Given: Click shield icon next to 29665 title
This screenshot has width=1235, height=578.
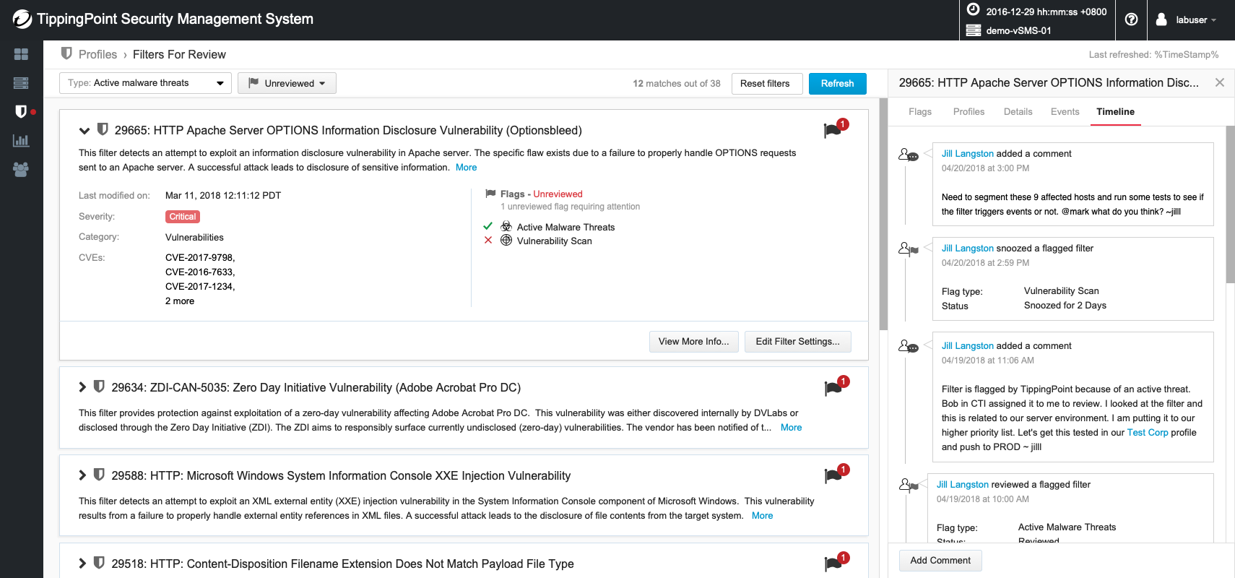Looking at the screenshot, I should (x=103, y=129).
